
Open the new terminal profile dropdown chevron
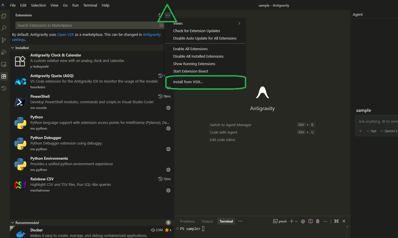(296, 221)
